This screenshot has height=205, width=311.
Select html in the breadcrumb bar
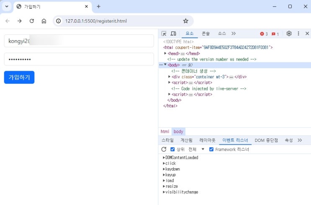165,131
